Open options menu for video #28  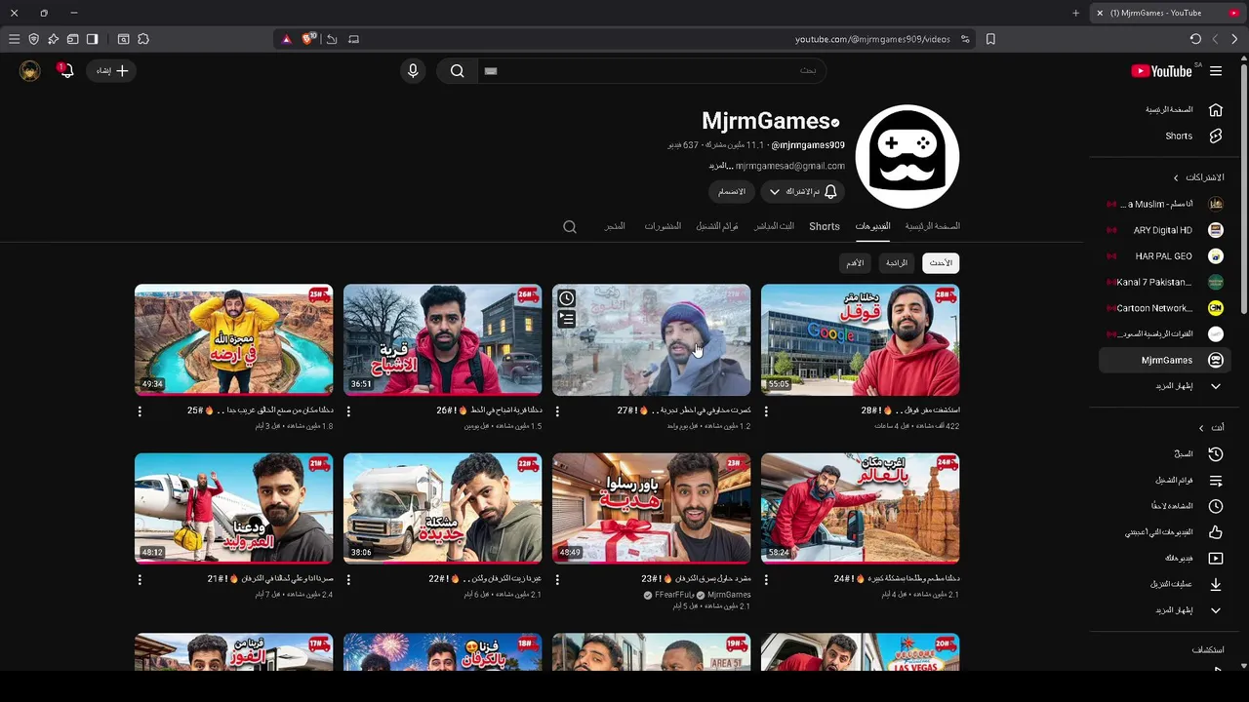[766, 411]
